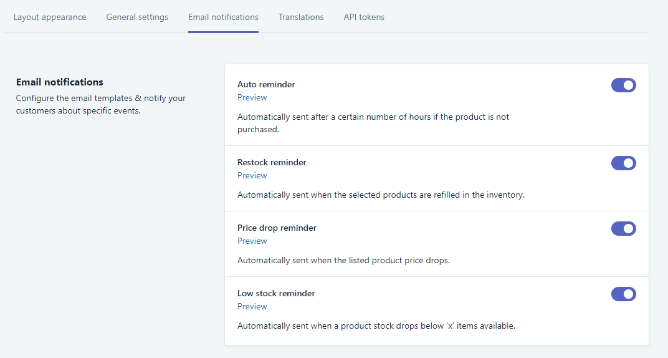Toggle the Price drop reminder switch
The width and height of the screenshot is (668, 358).
click(623, 228)
